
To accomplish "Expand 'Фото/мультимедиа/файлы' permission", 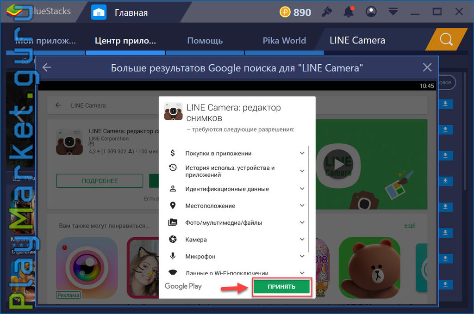I will tap(302, 222).
